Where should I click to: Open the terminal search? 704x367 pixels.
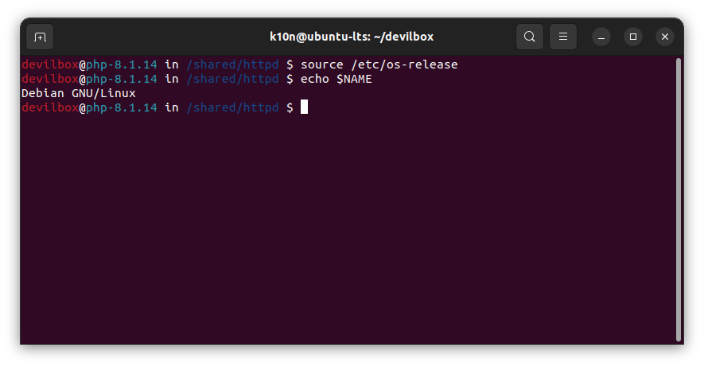click(529, 37)
